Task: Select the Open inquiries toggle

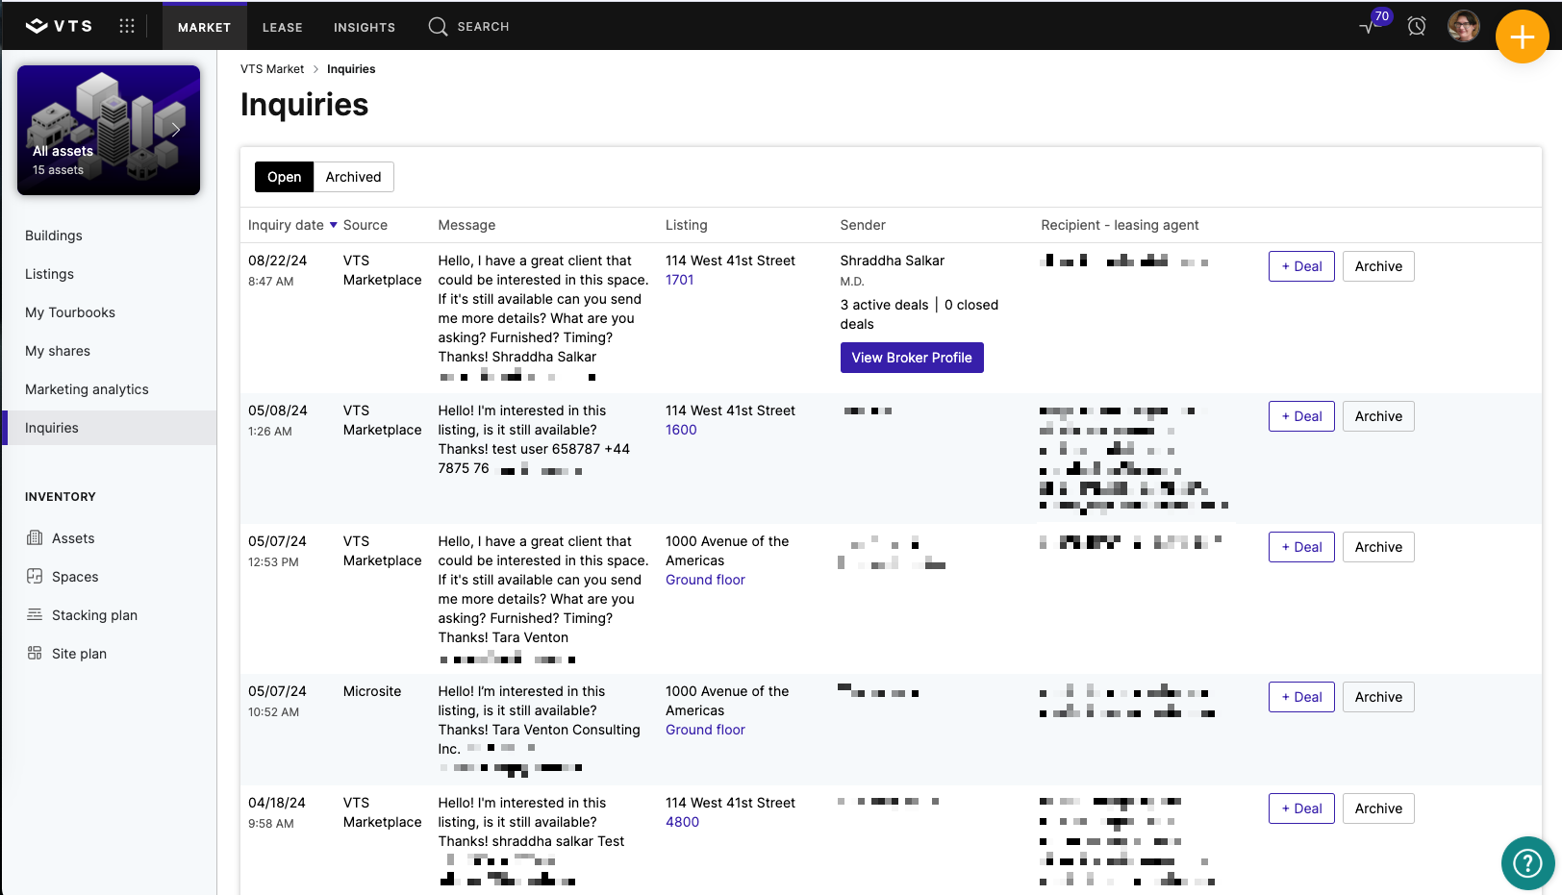Action: coord(284,177)
